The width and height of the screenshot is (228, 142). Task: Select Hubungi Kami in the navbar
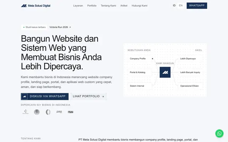click(x=139, y=6)
